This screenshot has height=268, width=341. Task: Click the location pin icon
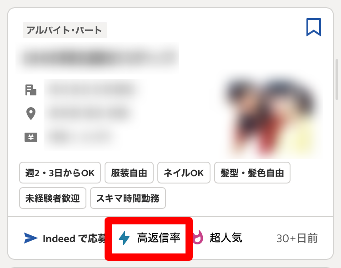point(31,114)
